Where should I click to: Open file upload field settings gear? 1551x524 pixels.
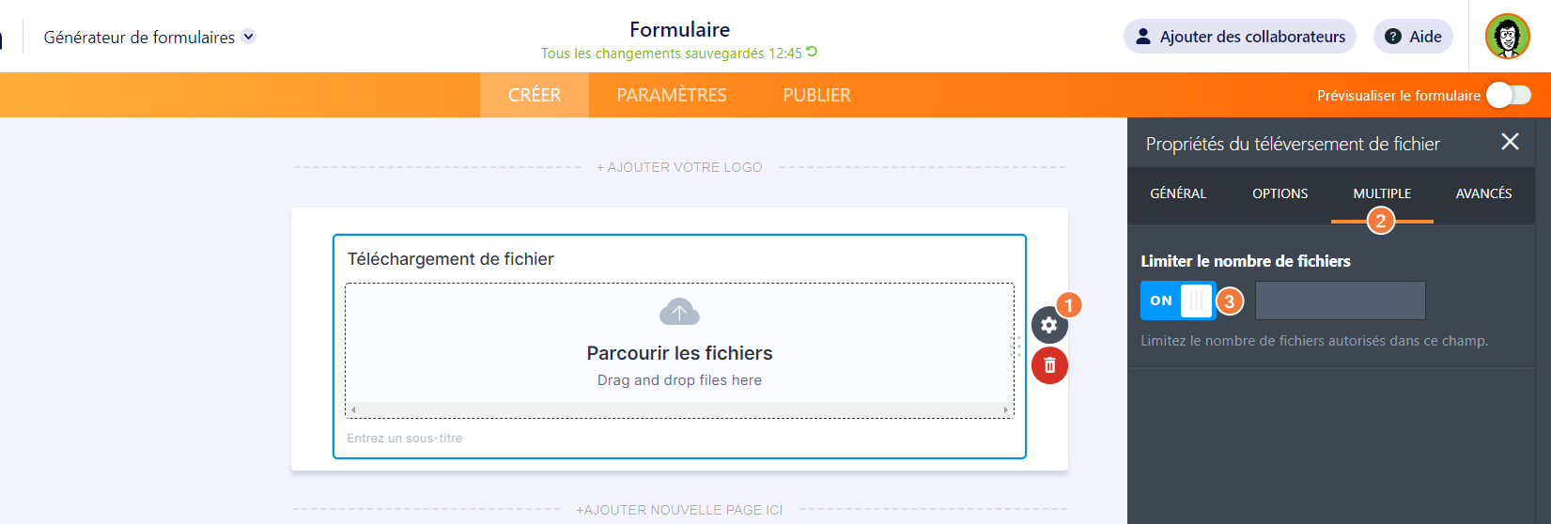tap(1049, 325)
